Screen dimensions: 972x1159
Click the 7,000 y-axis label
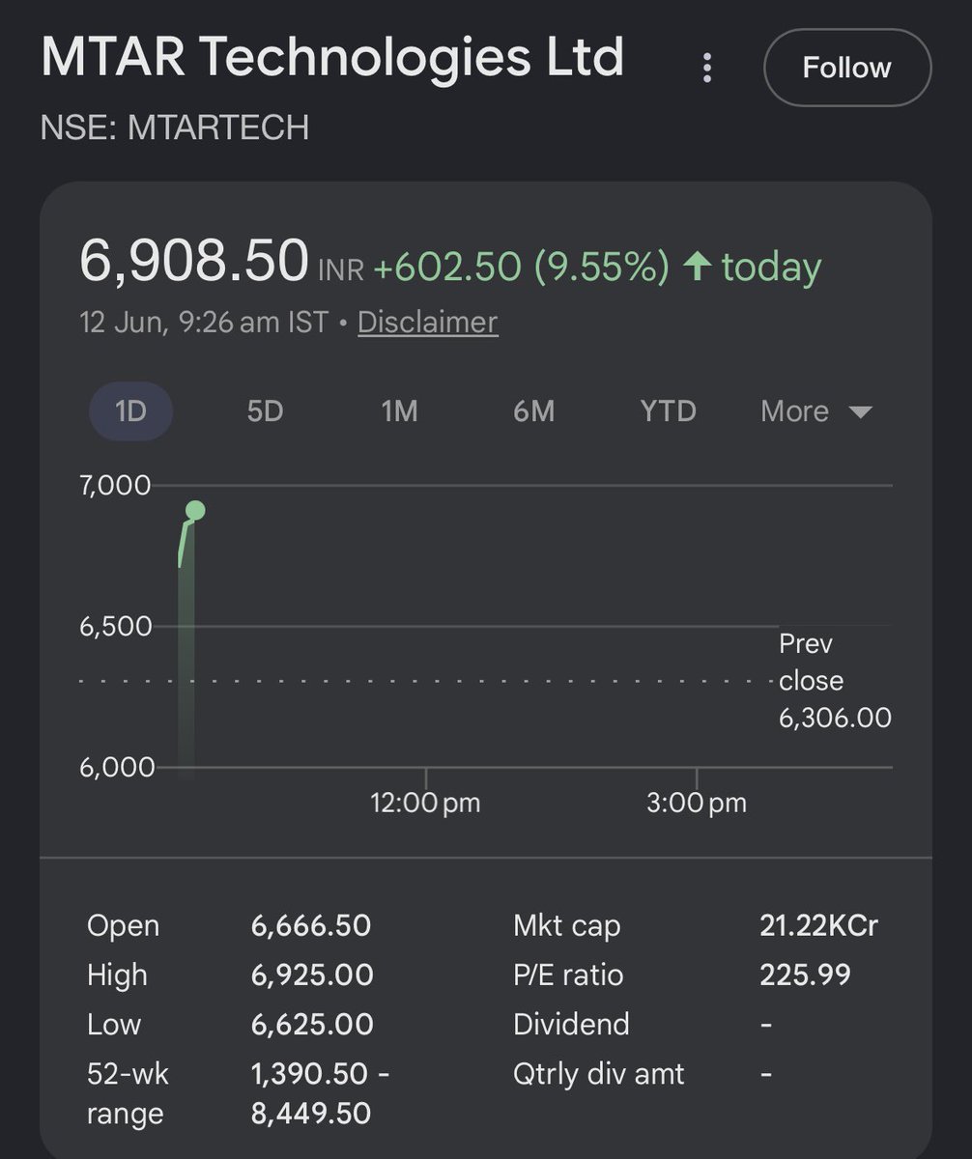116,485
